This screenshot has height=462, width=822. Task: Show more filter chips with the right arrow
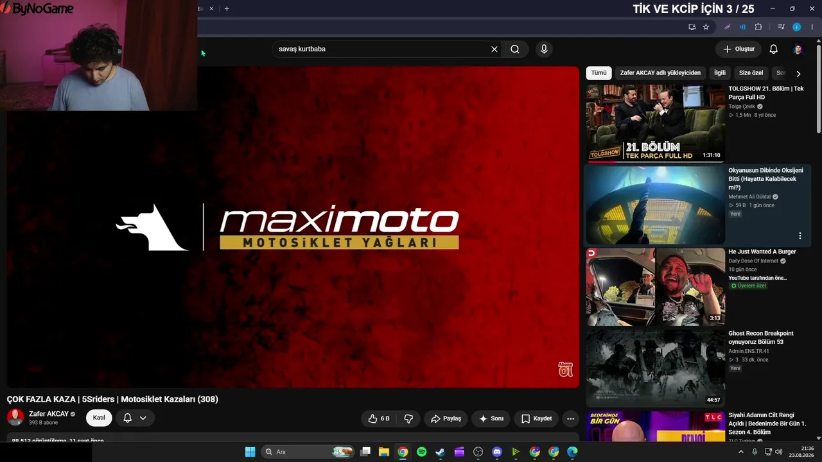(x=798, y=74)
